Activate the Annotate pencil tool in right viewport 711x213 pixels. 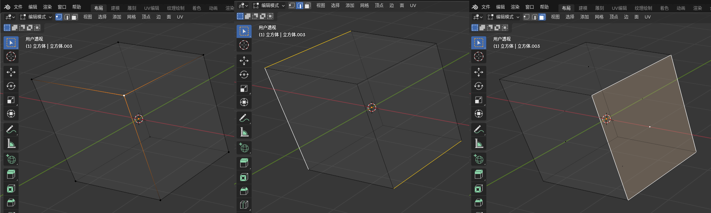(479, 129)
